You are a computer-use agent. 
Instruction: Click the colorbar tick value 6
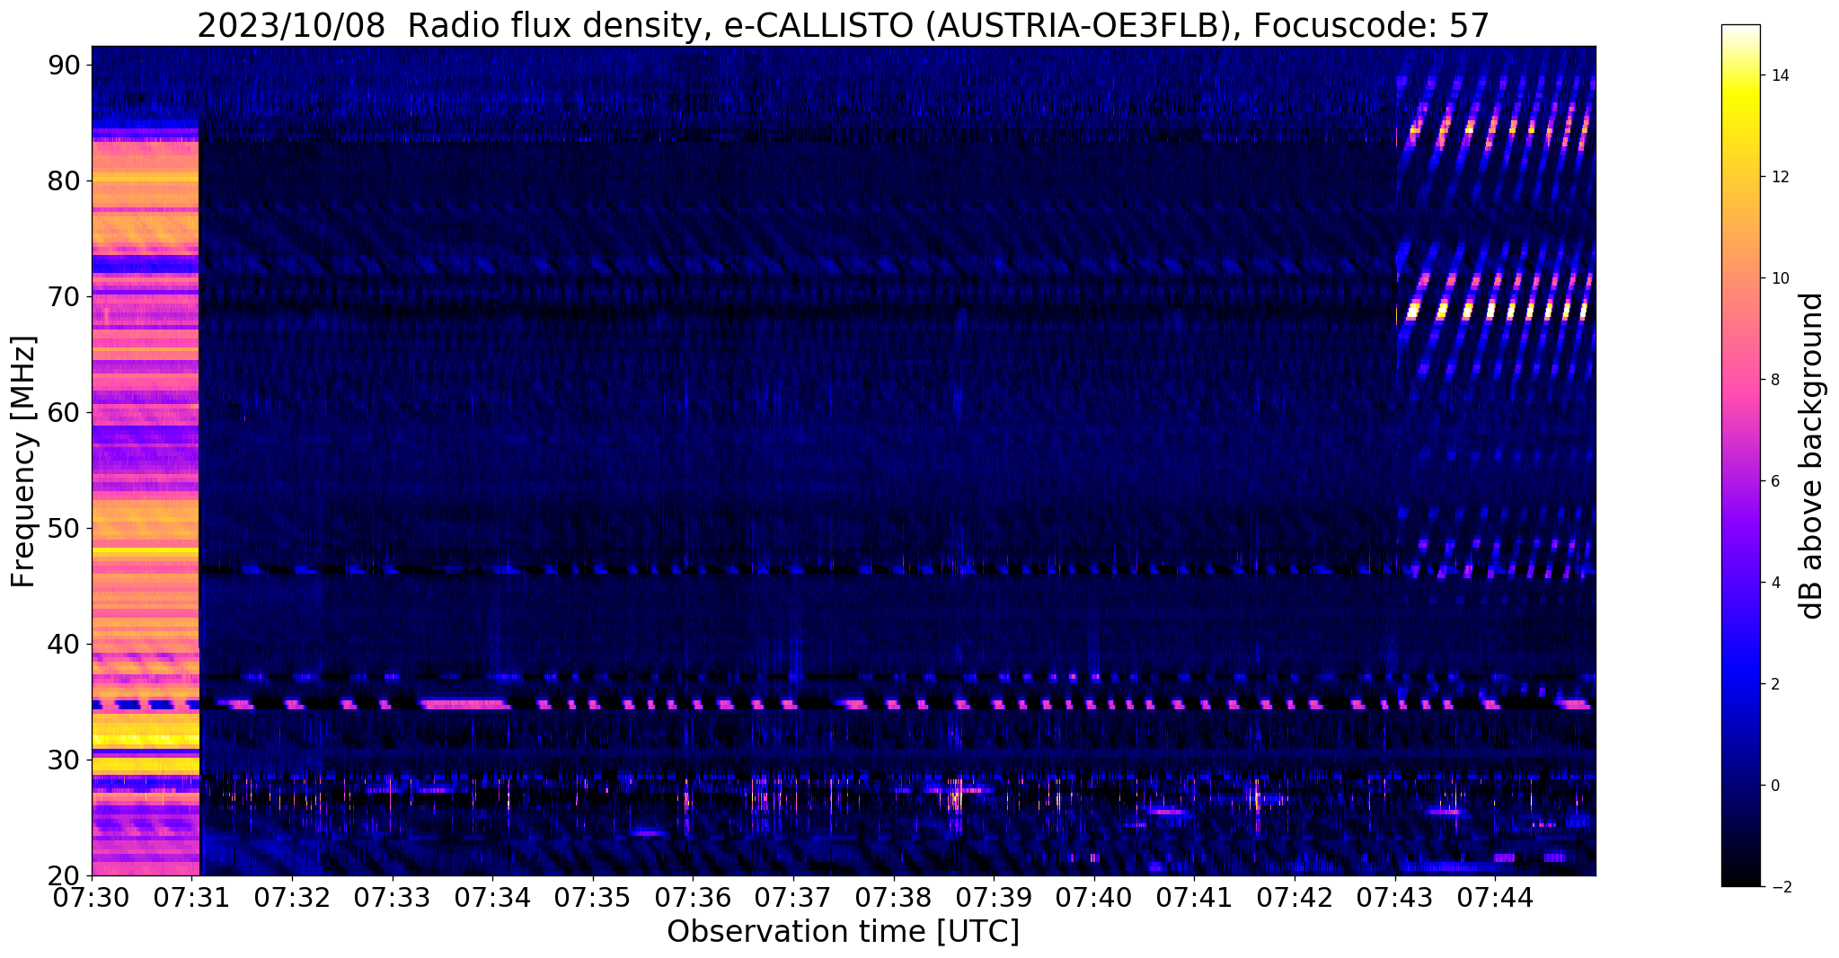pos(1773,481)
